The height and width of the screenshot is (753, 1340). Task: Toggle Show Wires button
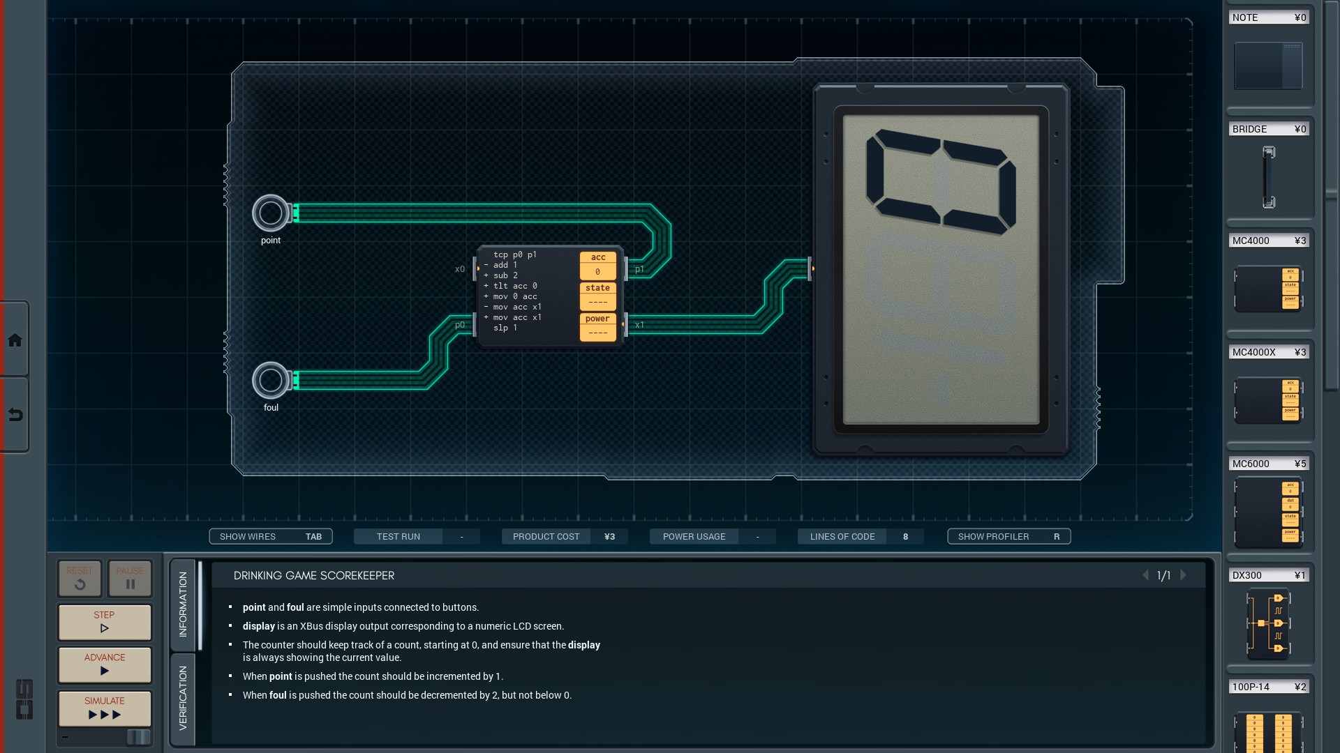270,536
